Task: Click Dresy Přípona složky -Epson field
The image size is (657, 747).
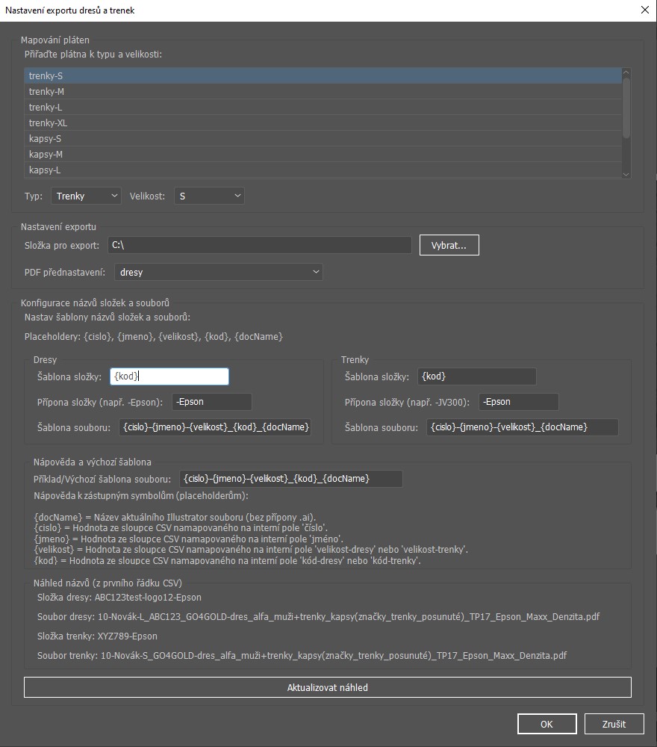Action: pos(211,402)
